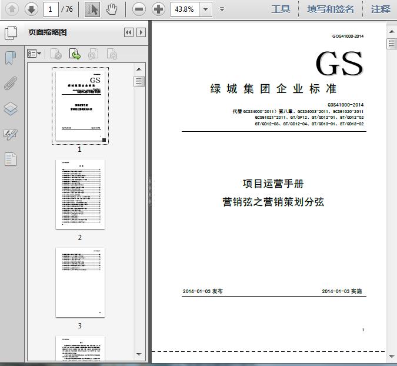Screen dimensions: 397x366
Task: Open the Attachments paperclip panel
Action: click(11, 83)
